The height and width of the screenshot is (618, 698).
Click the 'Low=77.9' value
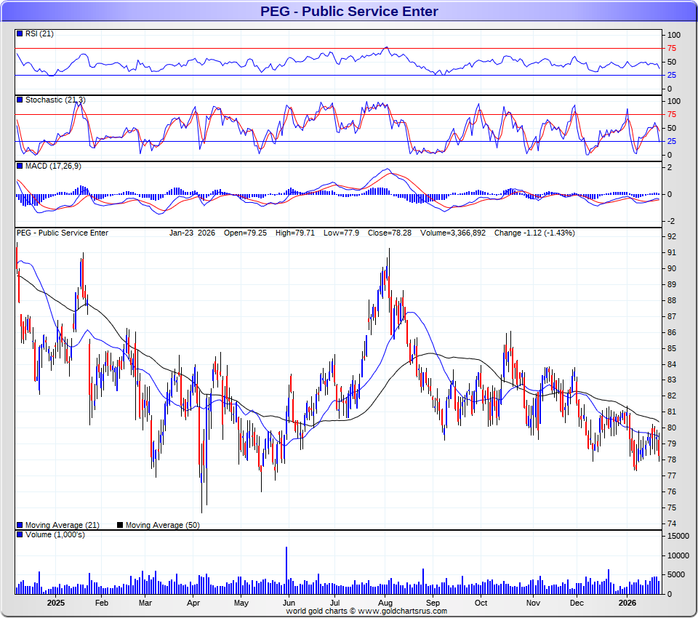341,233
